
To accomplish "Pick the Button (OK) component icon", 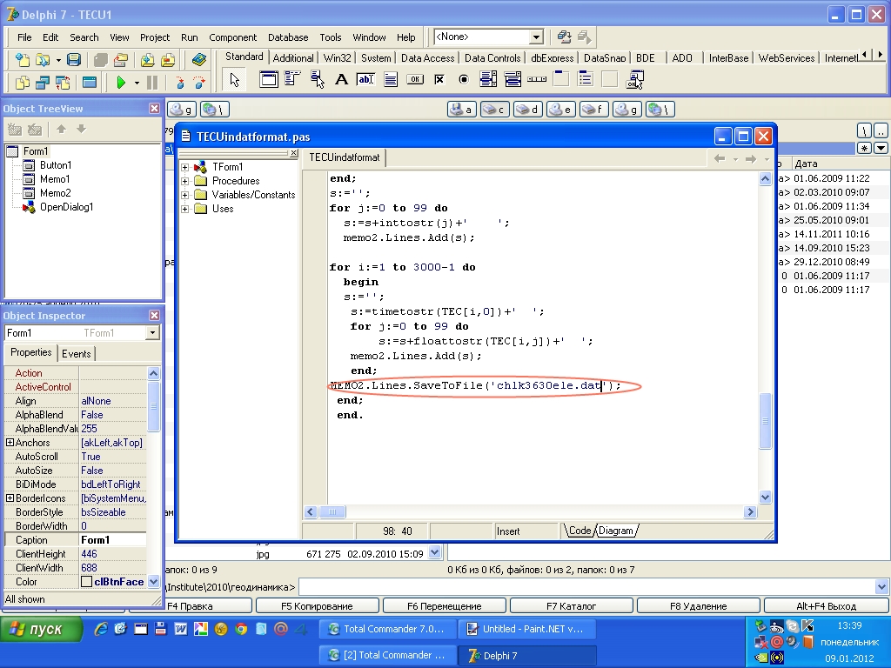I will point(415,80).
